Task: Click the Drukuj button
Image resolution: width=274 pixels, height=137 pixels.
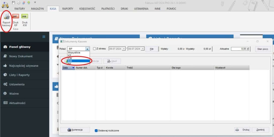Action: [x=242, y=130]
